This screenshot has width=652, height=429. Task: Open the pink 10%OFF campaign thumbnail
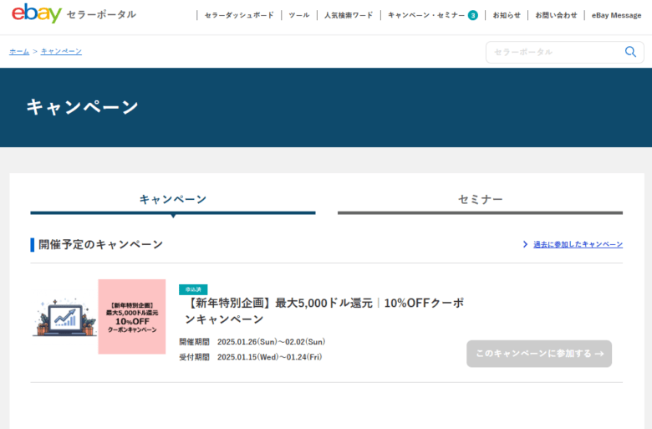pyautogui.click(x=132, y=316)
